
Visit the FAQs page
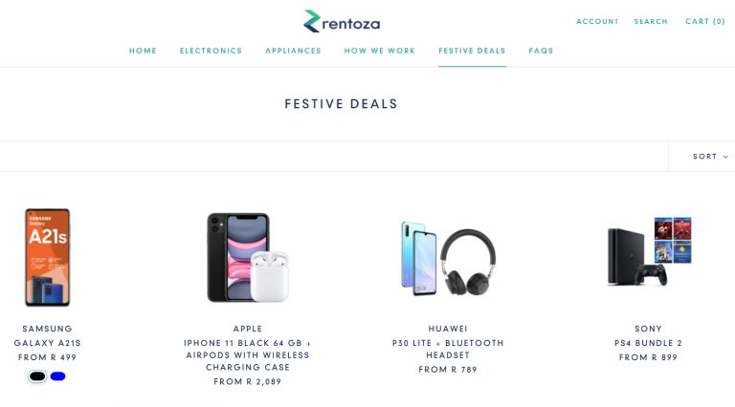tap(541, 51)
